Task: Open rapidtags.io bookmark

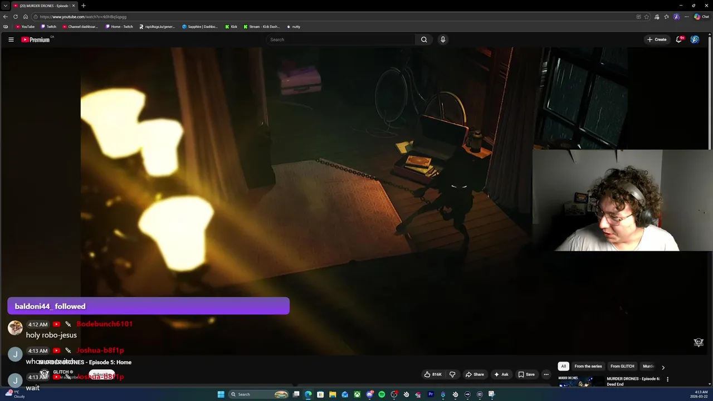Action: point(157,27)
